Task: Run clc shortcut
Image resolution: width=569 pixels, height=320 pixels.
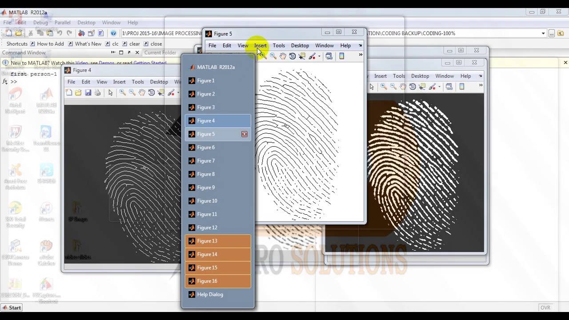Action: (x=112, y=44)
